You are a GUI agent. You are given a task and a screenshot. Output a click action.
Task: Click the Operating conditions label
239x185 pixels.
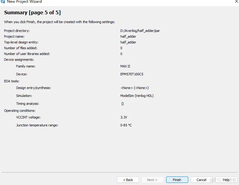(19, 111)
